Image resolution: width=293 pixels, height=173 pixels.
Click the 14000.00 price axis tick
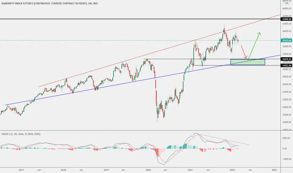[x=287, y=130]
